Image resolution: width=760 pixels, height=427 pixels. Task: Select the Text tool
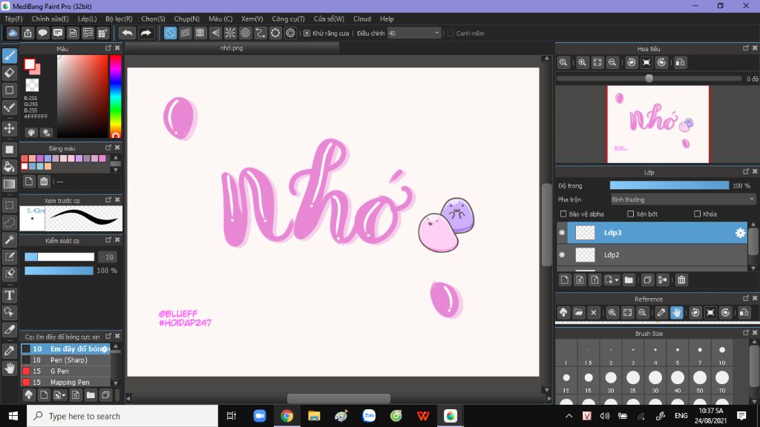(x=10, y=295)
